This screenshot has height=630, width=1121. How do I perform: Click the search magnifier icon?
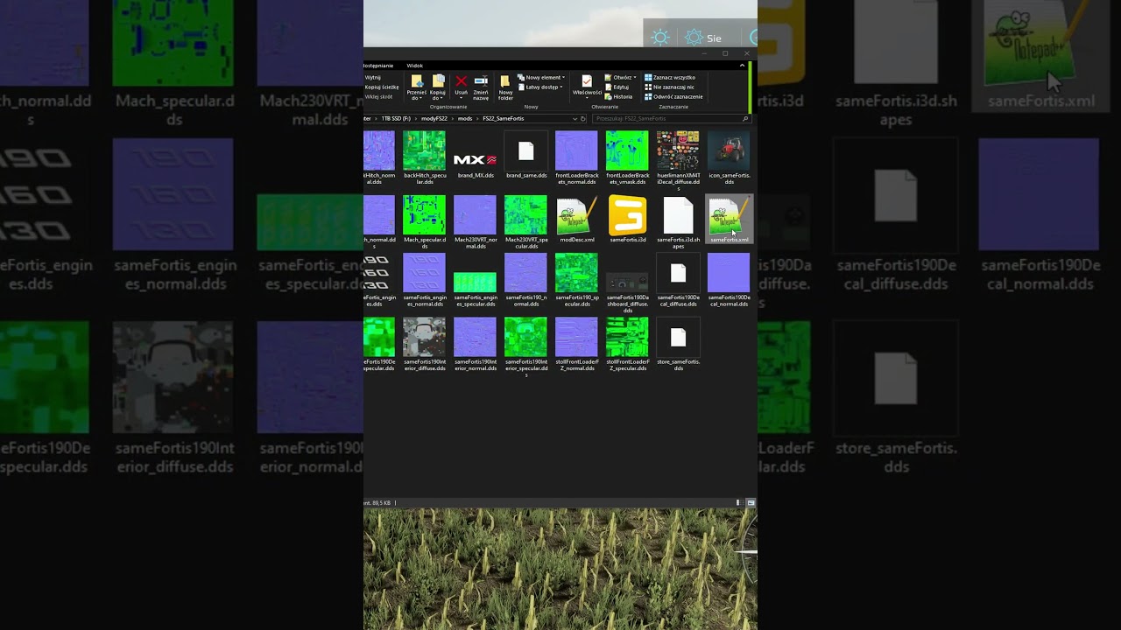click(x=745, y=118)
